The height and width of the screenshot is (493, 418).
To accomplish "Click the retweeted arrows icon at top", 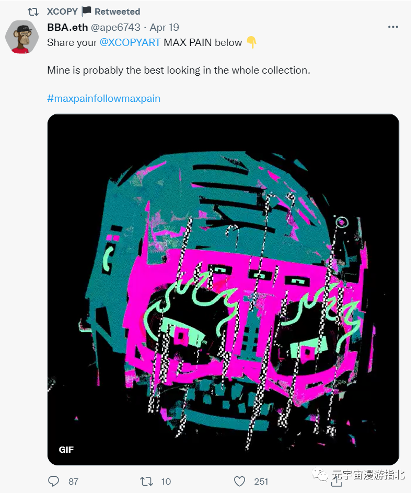I will coord(33,12).
